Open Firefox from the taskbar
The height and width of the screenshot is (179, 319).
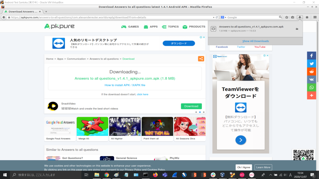tap(155, 175)
